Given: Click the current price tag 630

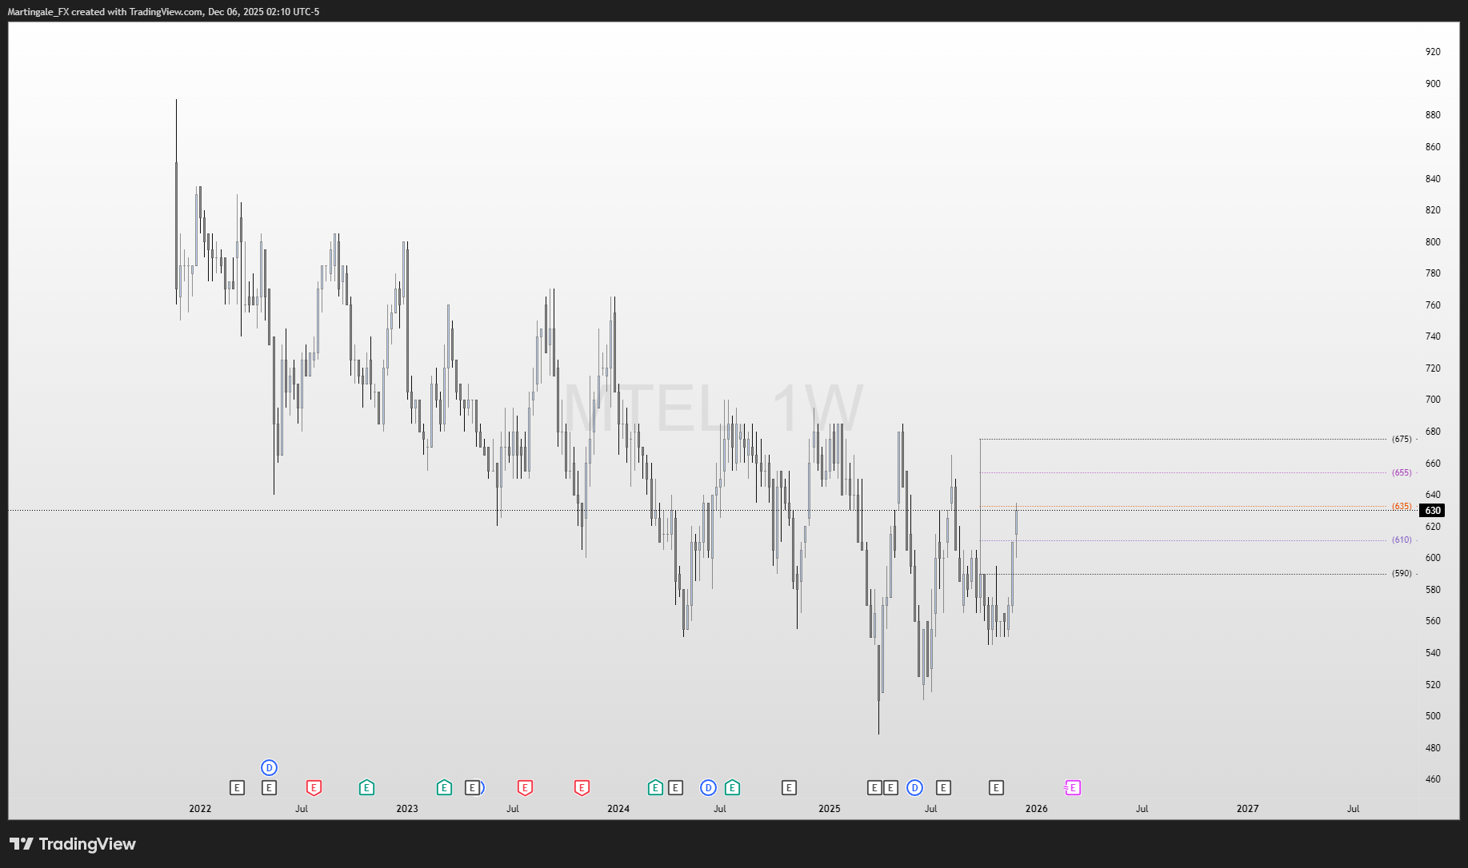Looking at the screenshot, I should tap(1432, 511).
